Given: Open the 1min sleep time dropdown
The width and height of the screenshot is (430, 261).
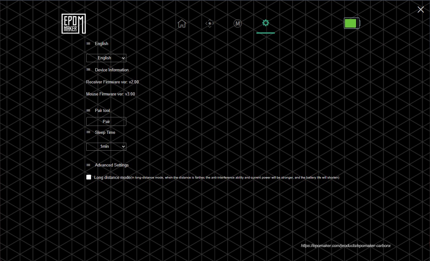Looking at the screenshot, I should (x=106, y=146).
